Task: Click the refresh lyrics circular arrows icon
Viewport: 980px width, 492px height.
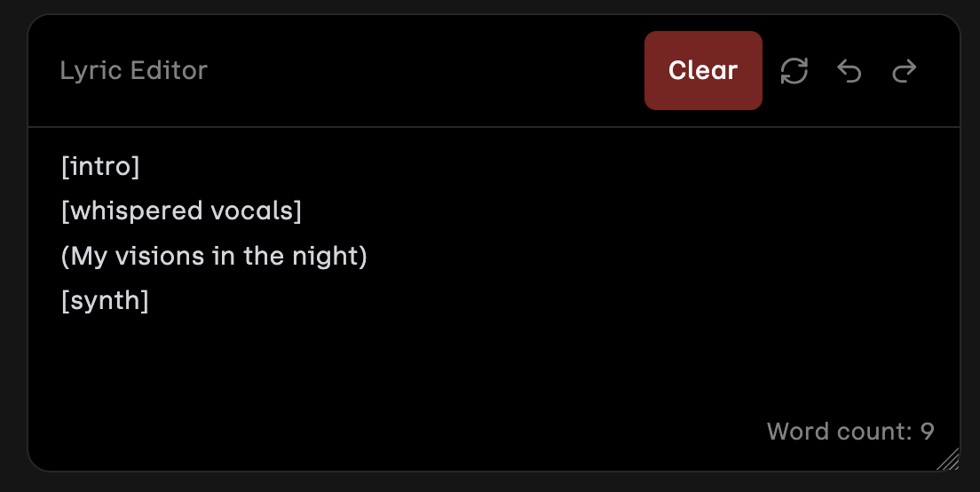Action: [x=794, y=71]
